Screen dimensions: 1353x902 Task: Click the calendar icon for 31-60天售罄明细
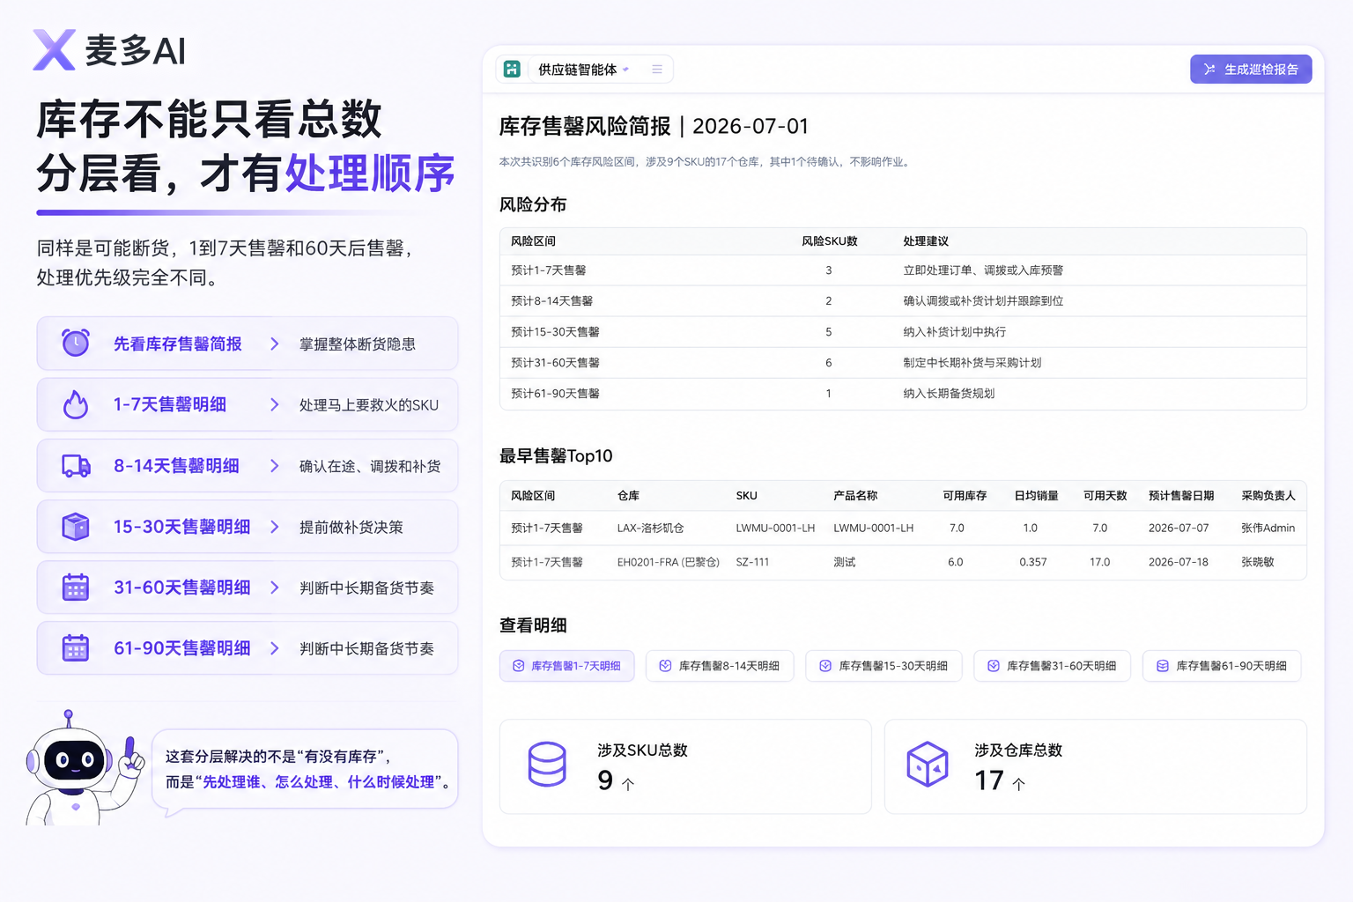[76, 588]
